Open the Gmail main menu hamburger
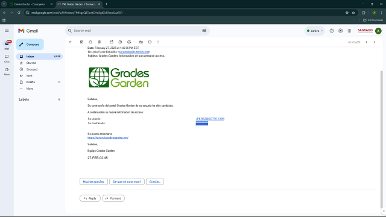 point(7,31)
